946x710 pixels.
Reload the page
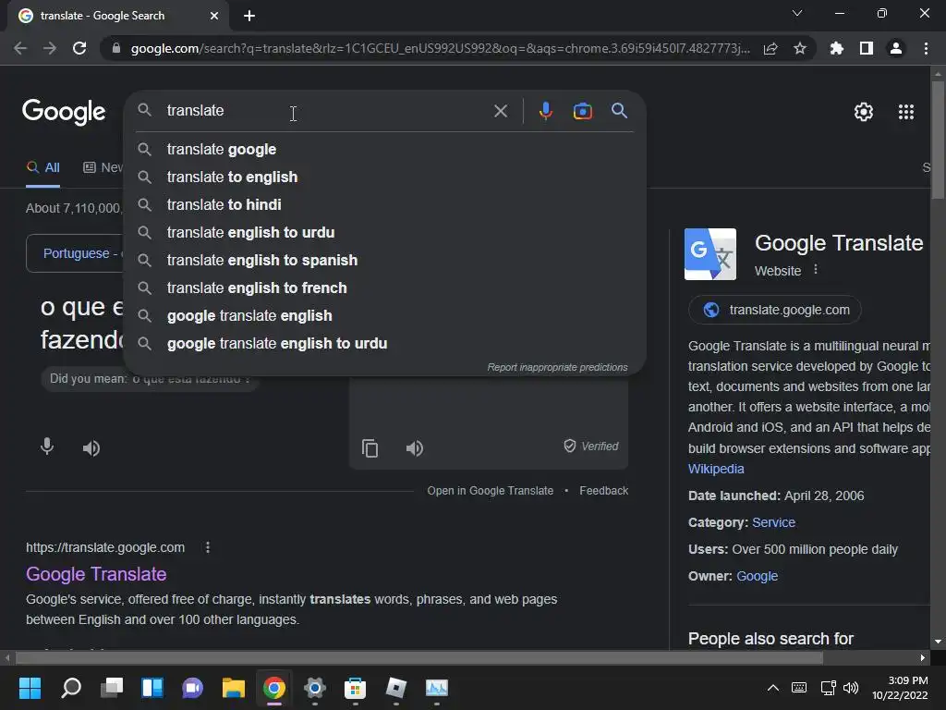pos(79,48)
